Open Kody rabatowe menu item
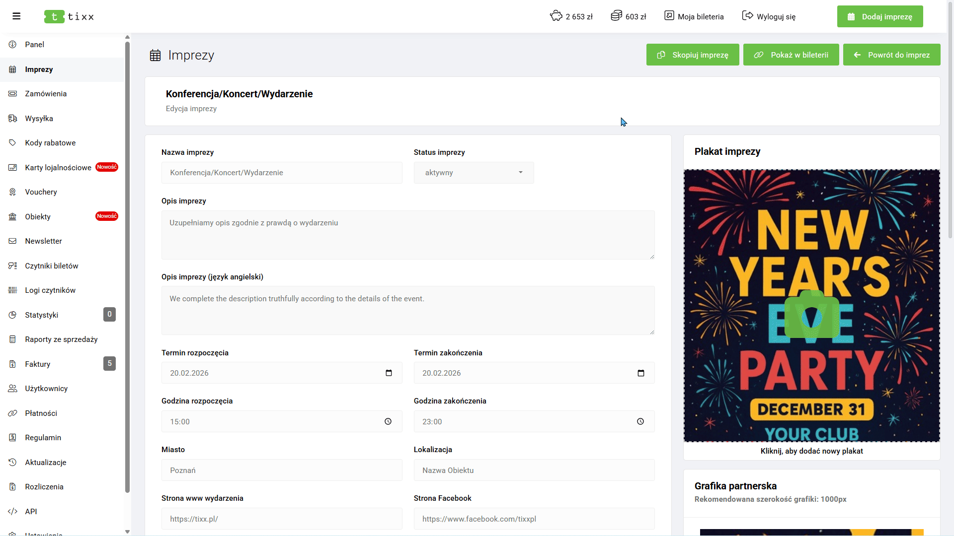This screenshot has height=536, width=954. (x=50, y=143)
